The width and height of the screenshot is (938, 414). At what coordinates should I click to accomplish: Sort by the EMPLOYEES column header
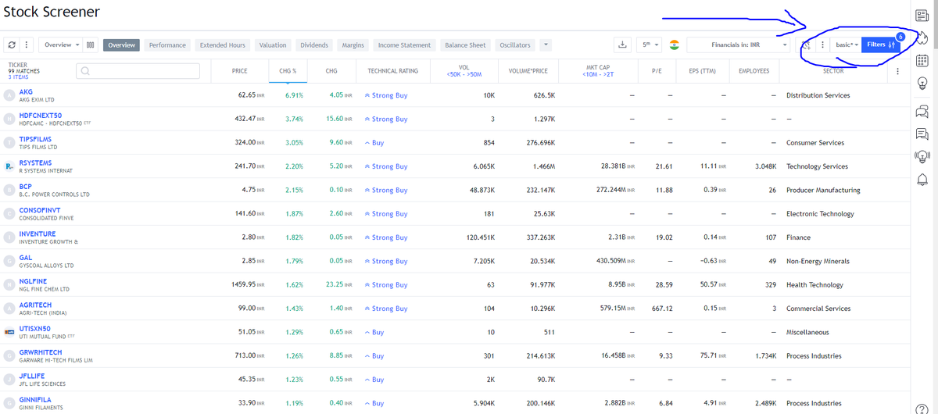754,71
